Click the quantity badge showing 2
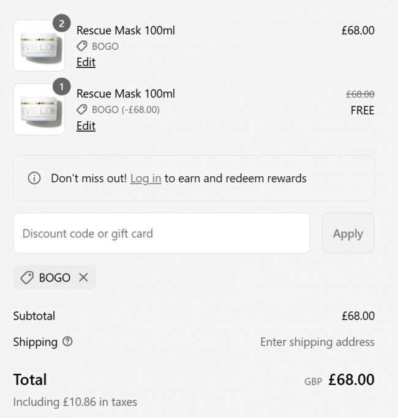Viewport: 398px width, 418px height. (x=62, y=23)
